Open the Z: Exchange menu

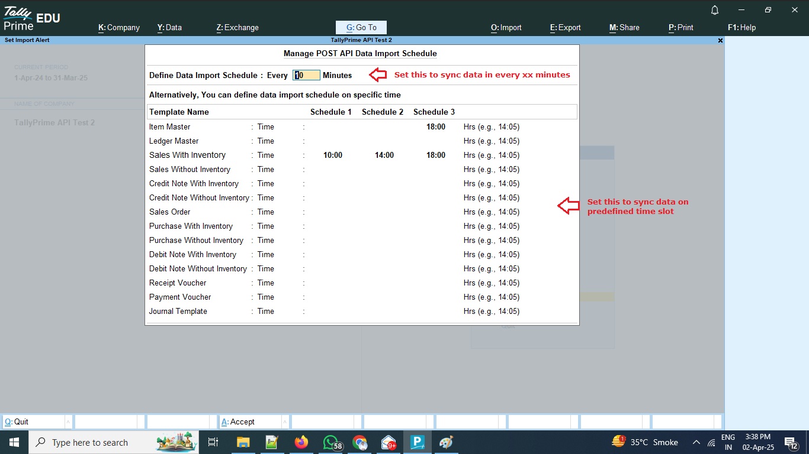pos(237,27)
